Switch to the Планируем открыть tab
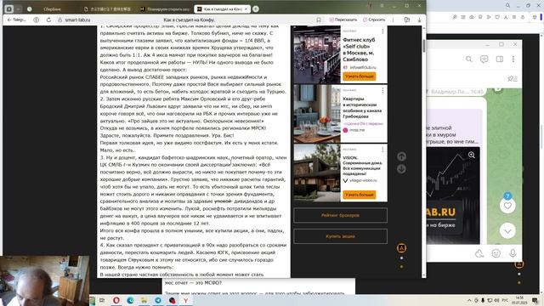Image resolution: width=544 pixels, height=306 pixels. point(165,9)
